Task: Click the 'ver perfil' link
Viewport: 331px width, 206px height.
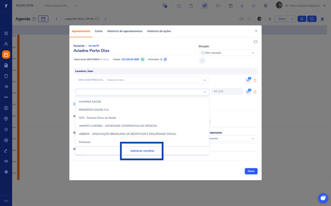Action: (x=93, y=46)
